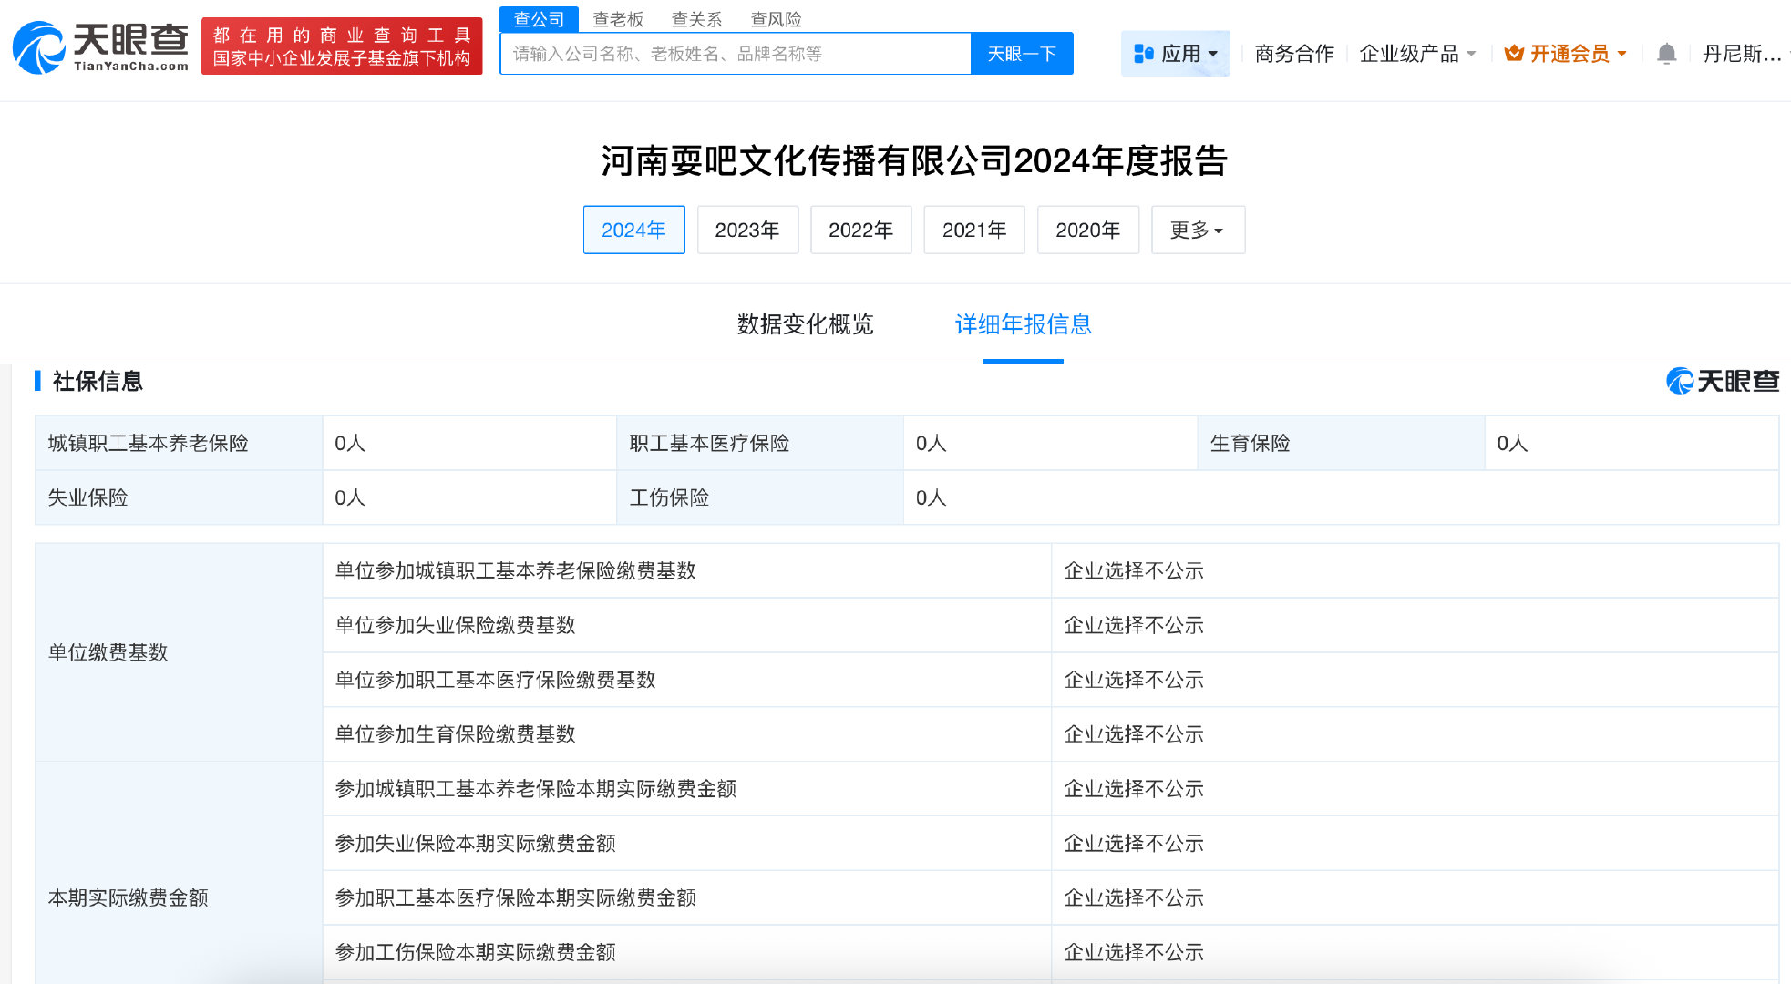Select the 2023年 report year
This screenshot has height=984, width=1791.
click(x=747, y=230)
